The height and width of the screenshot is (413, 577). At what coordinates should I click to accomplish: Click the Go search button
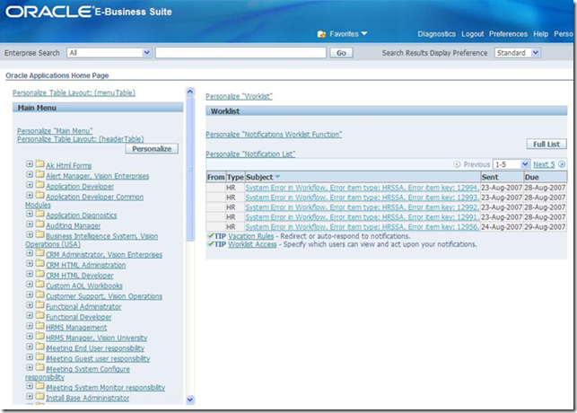(341, 53)
